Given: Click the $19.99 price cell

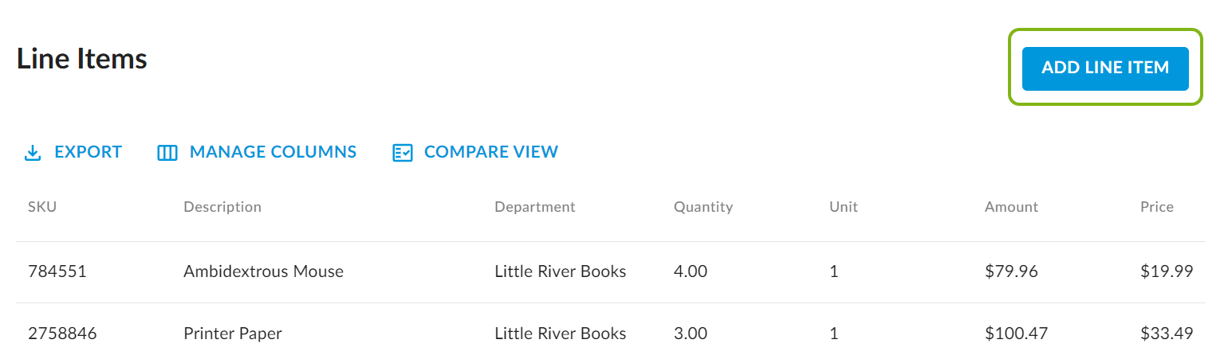Looking at the screenshot, I should coord(1167,272).
